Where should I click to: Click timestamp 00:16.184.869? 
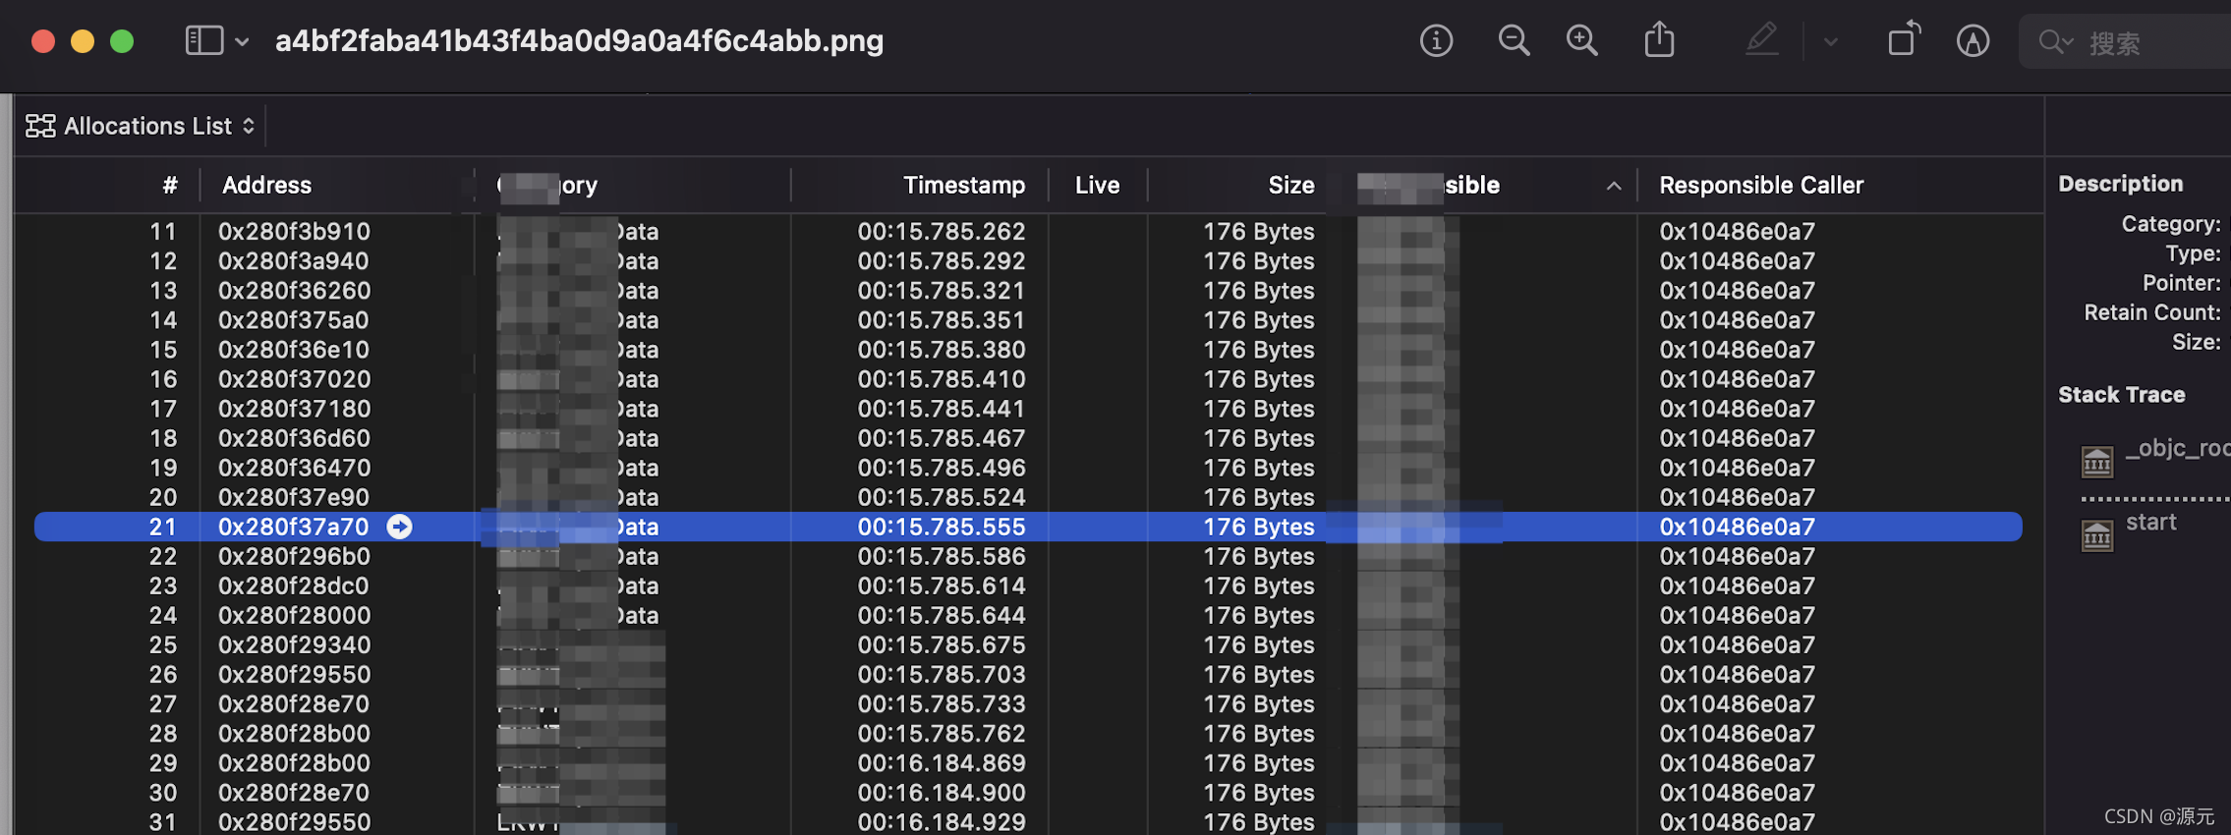941,763
